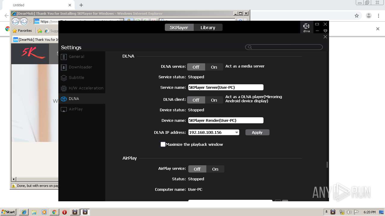Switch to the active 5KPlayer taskbar item
Viewport: 385px width, 216px height.
(x=85, y=212)
